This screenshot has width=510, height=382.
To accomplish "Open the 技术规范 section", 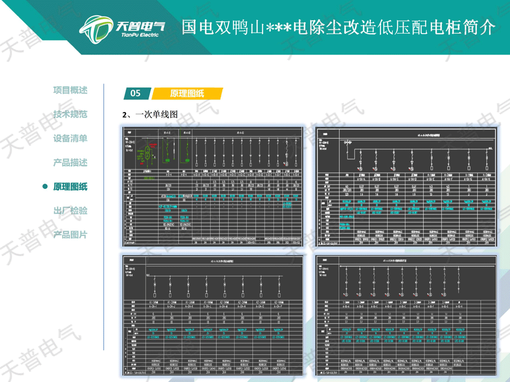I will (x=70, y=114).
